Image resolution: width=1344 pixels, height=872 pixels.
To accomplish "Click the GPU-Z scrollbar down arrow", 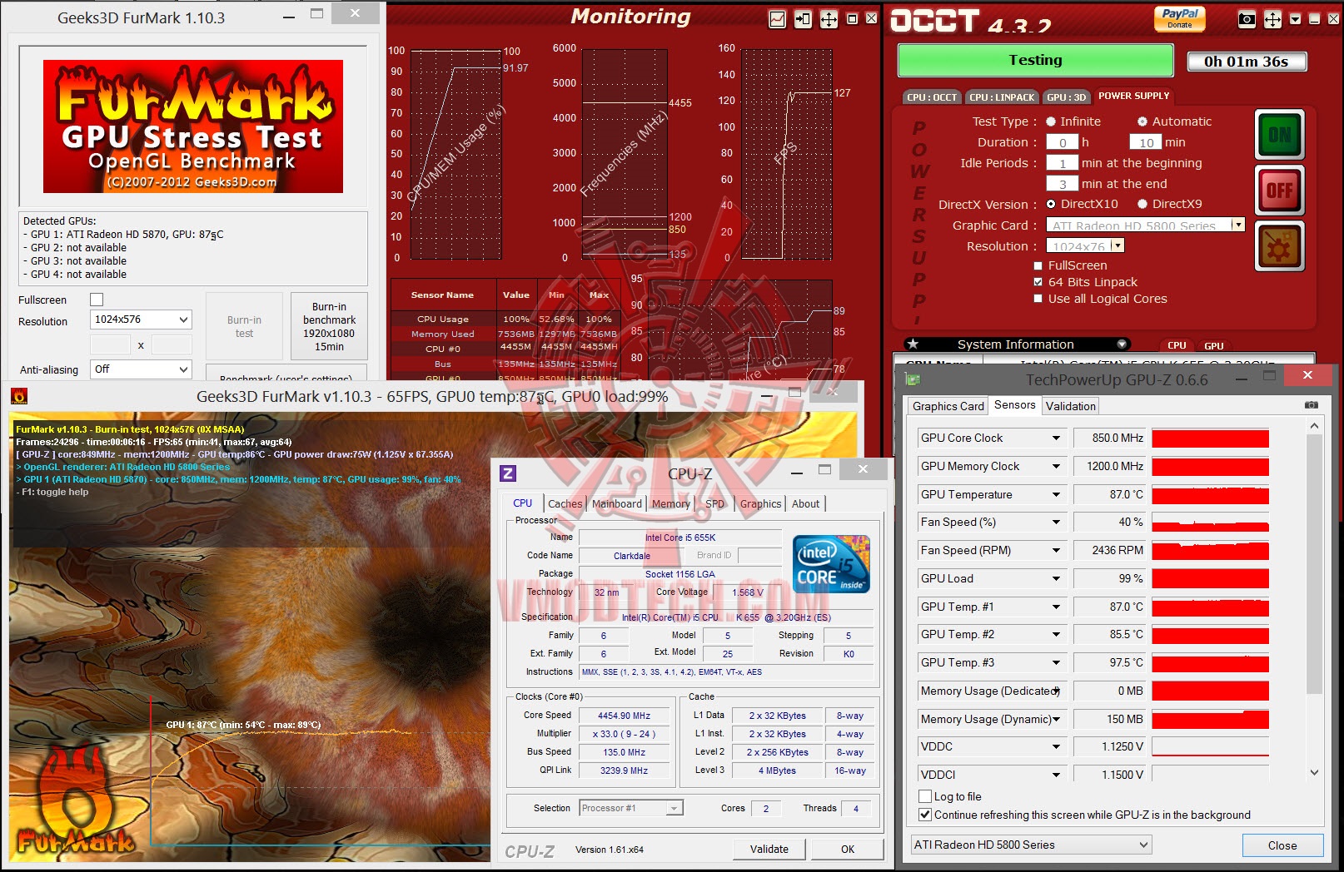I will click(x=1314, y=773).
